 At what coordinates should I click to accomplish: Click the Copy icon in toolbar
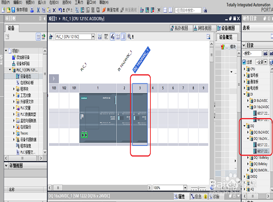coord(43,10)
